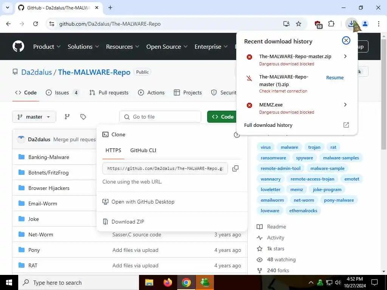Open the Readme link in sidebar

[x=276, y=227]
